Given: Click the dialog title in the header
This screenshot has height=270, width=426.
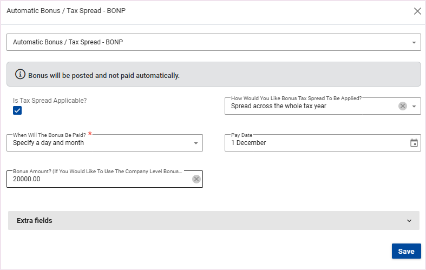Looking at the screenshot, I should [66, 11].
